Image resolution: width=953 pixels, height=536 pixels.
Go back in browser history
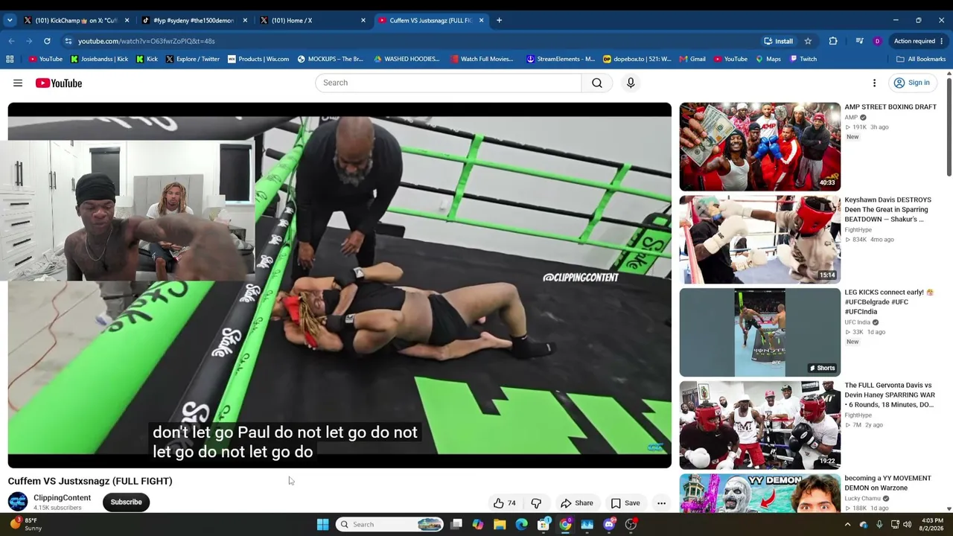tap(10, 41)
